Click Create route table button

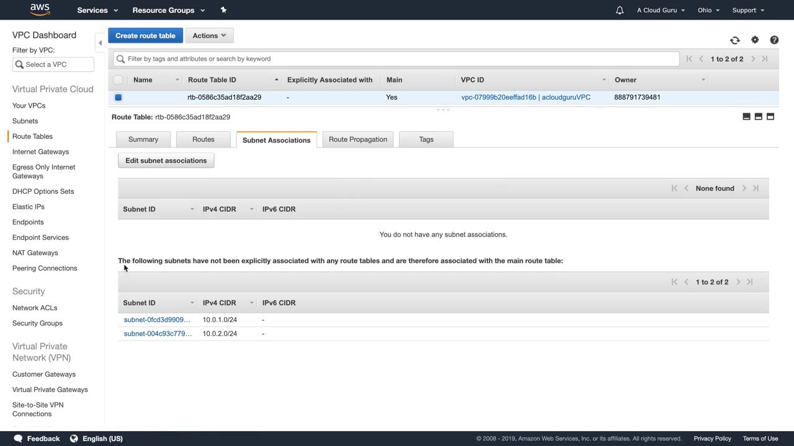[x=145, y=35]
